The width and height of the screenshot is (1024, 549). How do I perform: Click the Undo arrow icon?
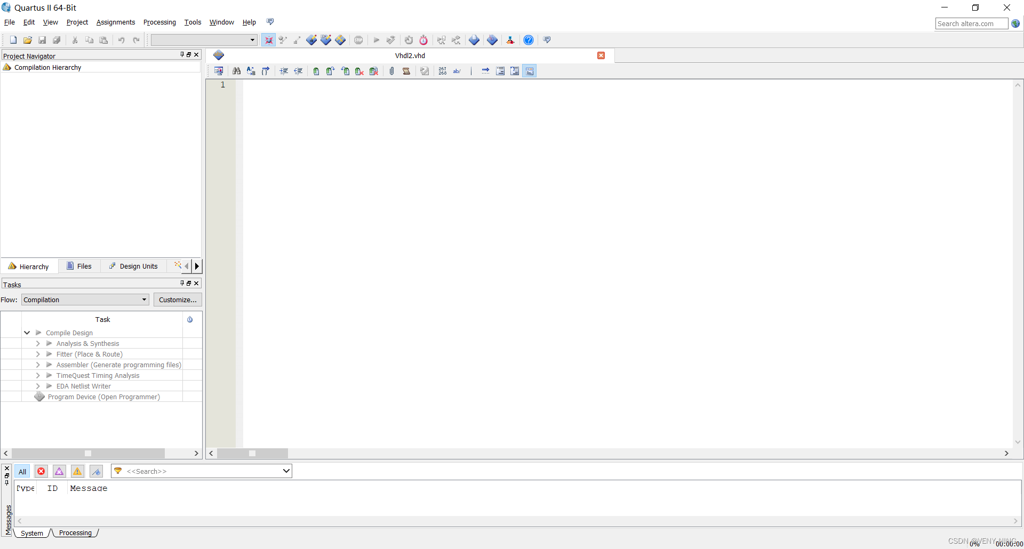(x=122, y=40)
